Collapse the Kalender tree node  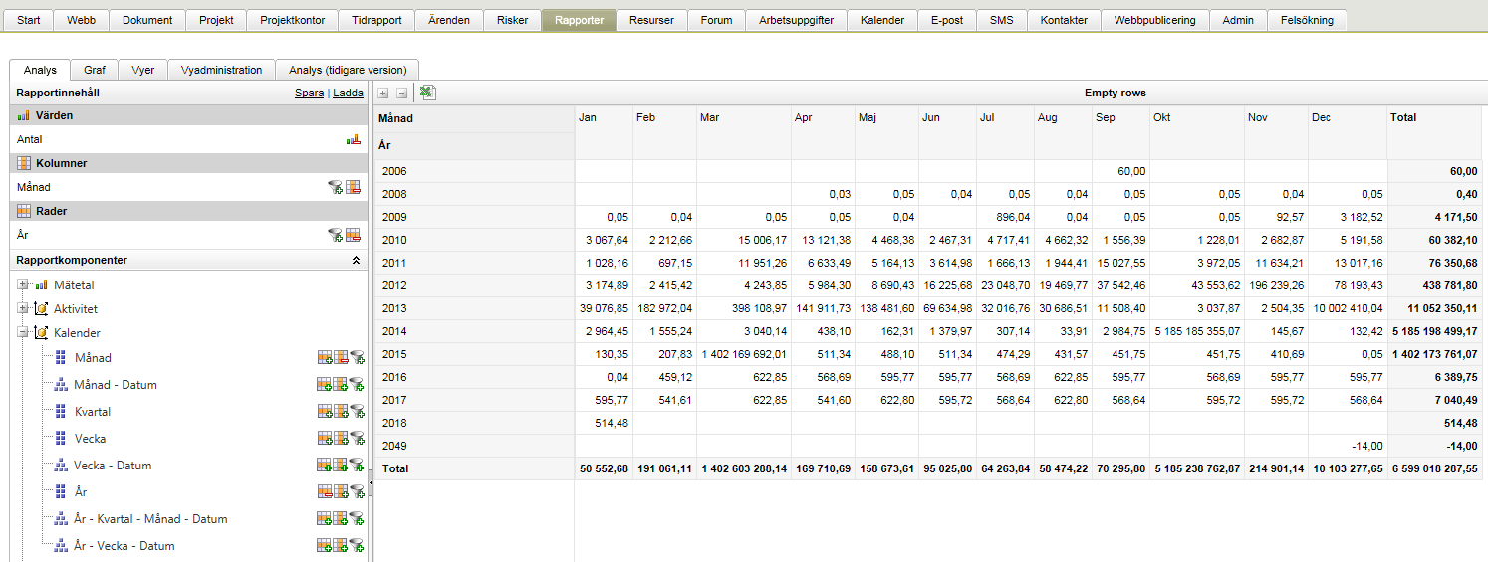click(23, 333)
